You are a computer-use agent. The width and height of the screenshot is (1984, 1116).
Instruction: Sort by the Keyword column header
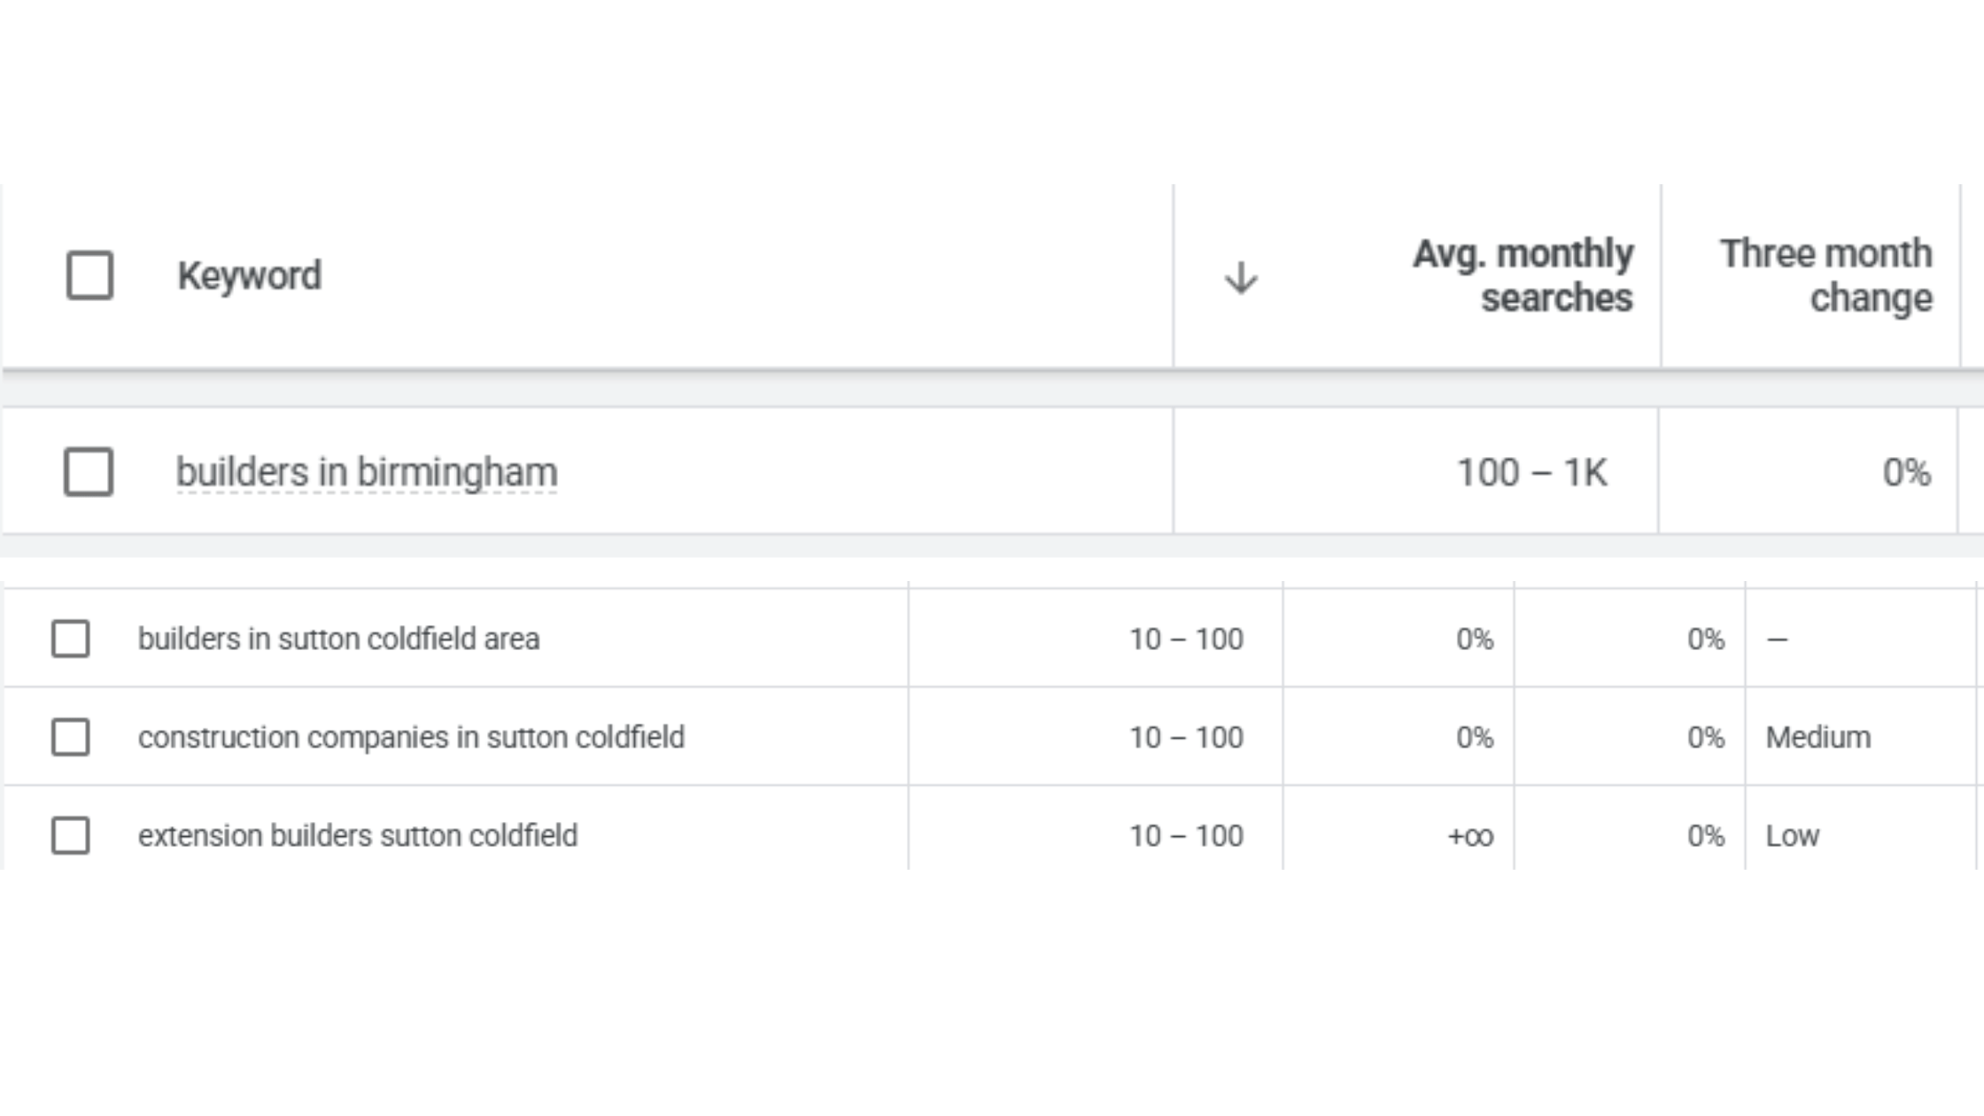[249, 276]
